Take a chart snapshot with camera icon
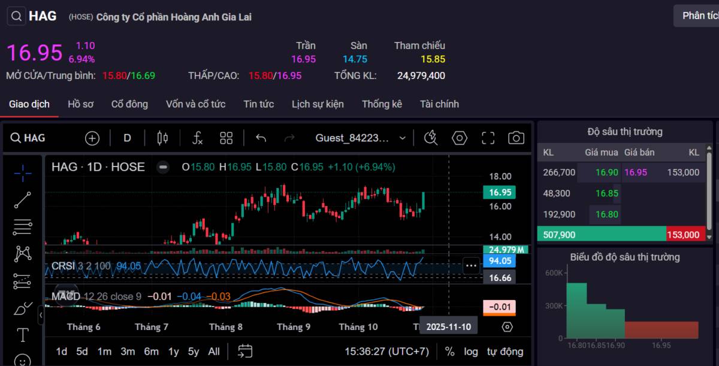719x366 pixels. pos(516,138)
